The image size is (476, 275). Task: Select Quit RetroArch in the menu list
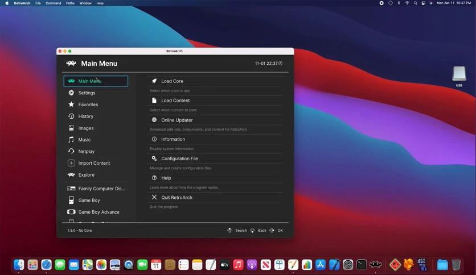[215, 198]
